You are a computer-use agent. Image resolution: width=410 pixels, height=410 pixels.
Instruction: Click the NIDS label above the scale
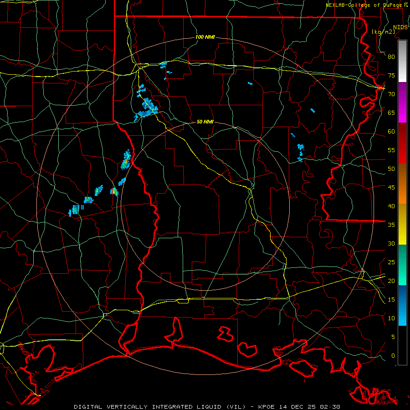[x=400, y=27]
